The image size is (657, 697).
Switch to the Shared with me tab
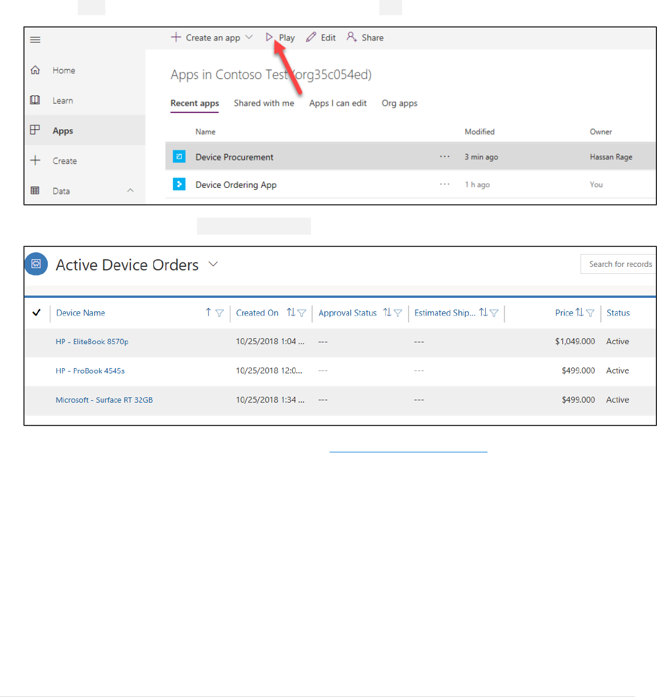pos(264,103)
